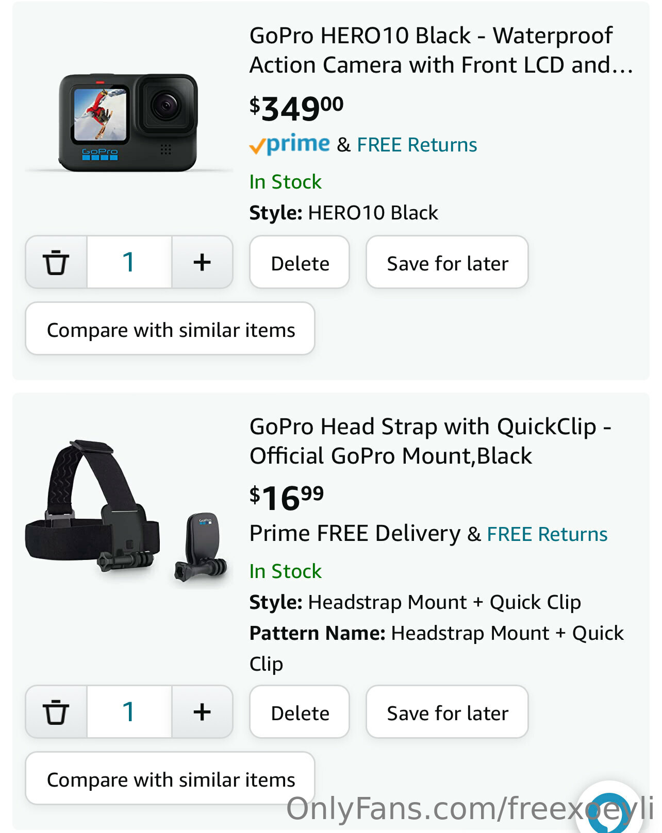Open the HERO10 camera product image
Viewport: 662px width, 833px height.
click(128, 122)
